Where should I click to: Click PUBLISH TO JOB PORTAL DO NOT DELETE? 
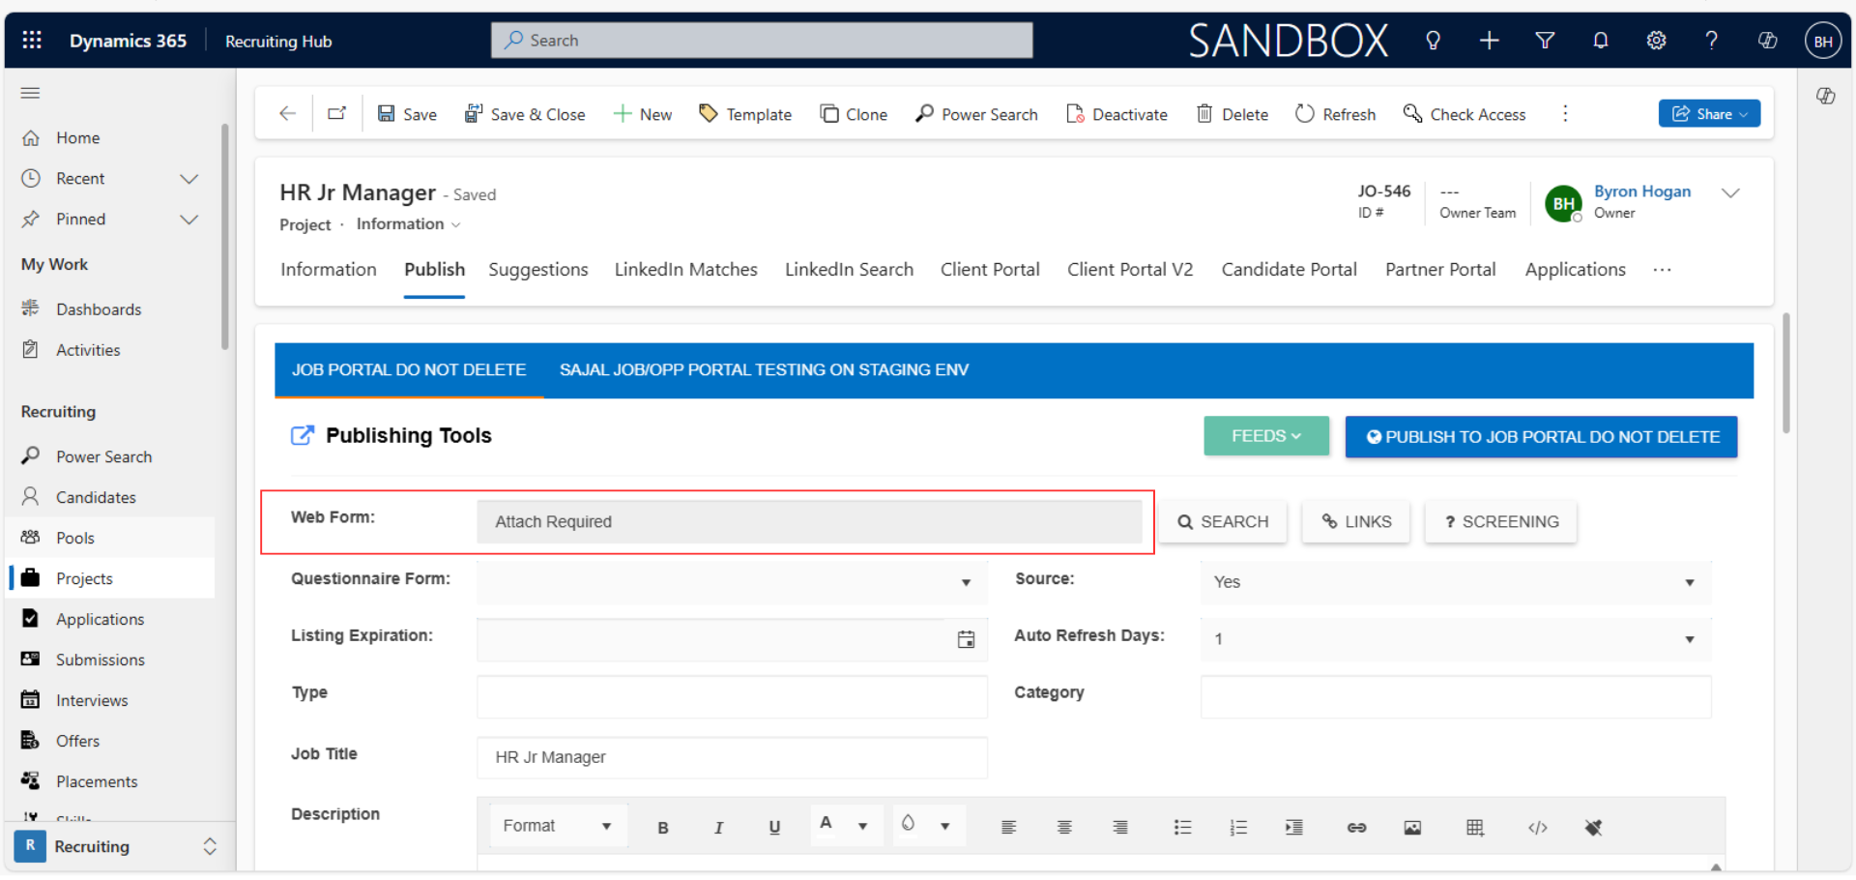click(1541, 437)
